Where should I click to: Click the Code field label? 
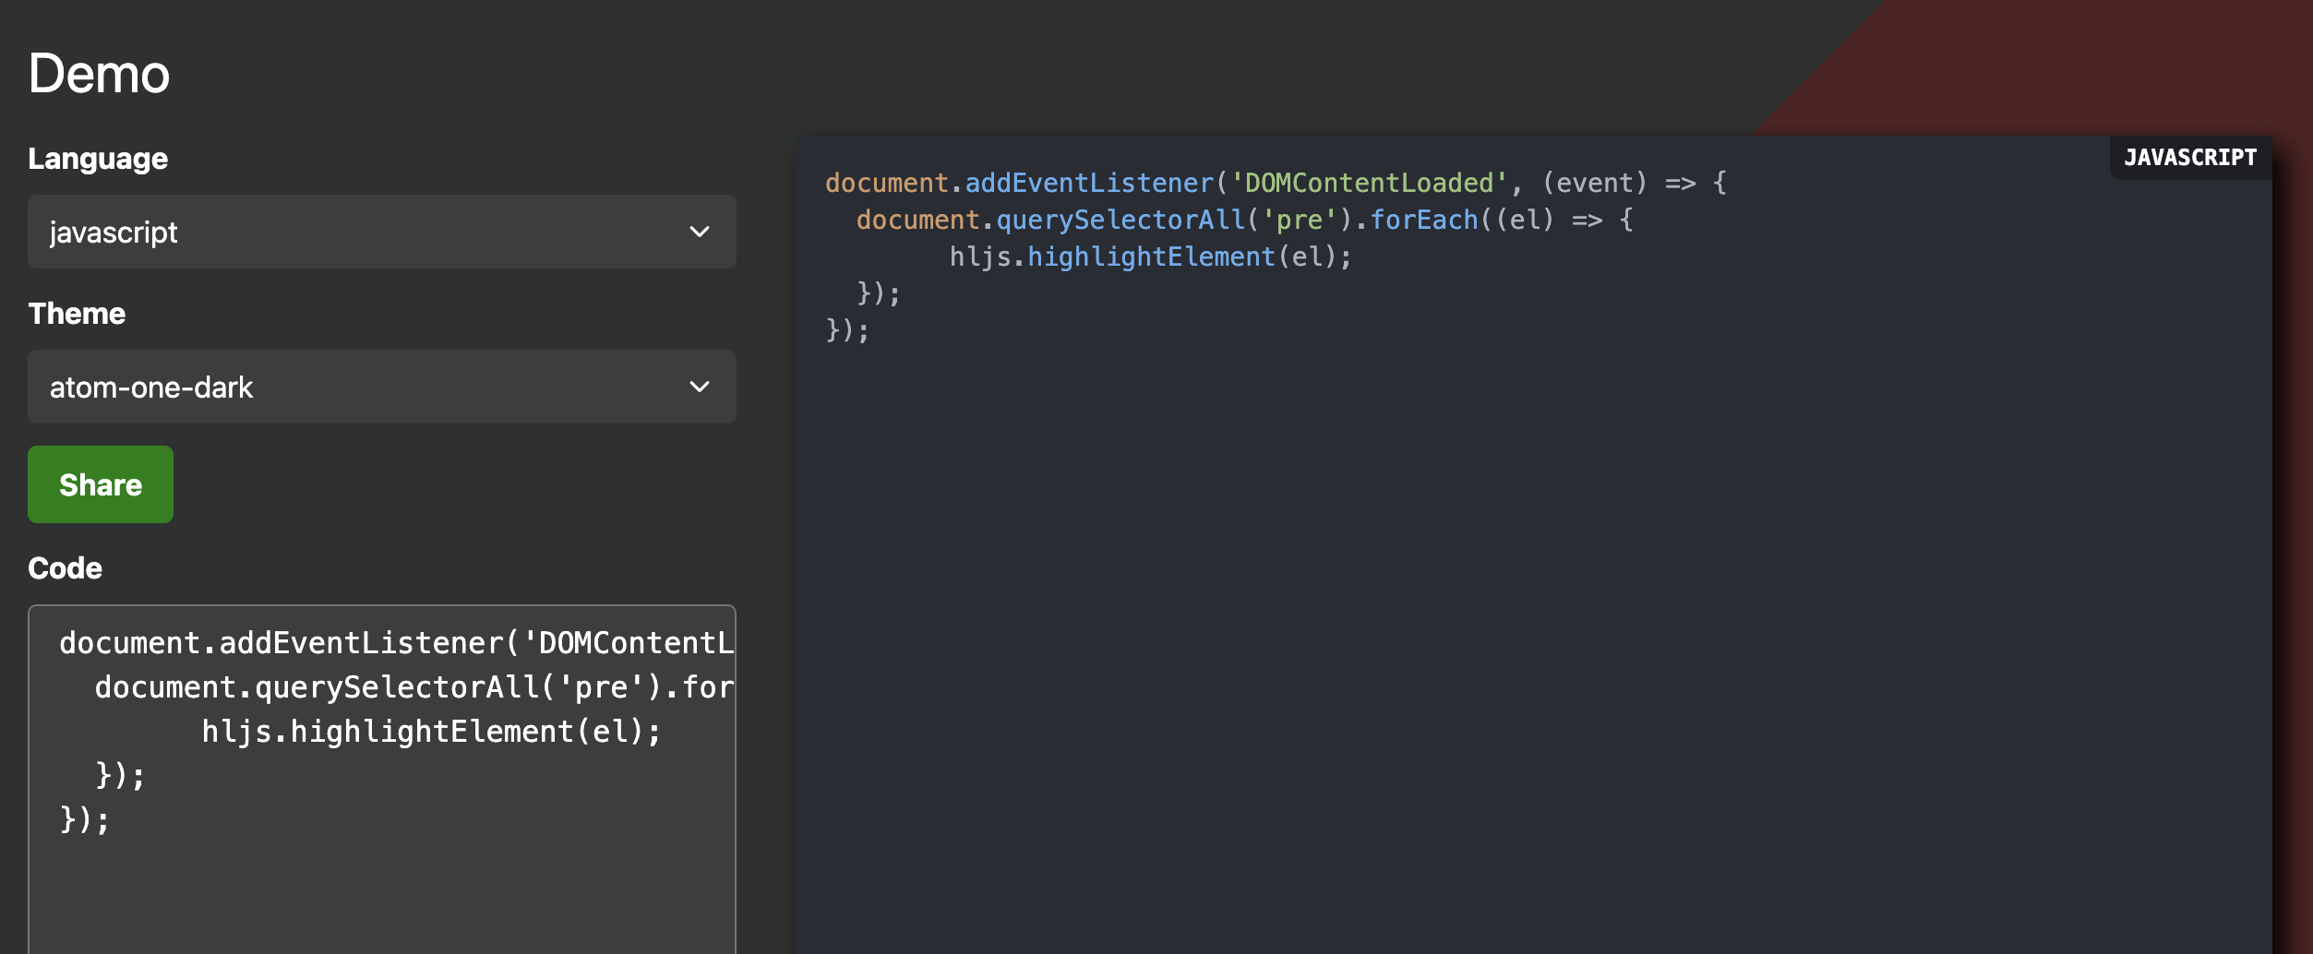(65, 568)
